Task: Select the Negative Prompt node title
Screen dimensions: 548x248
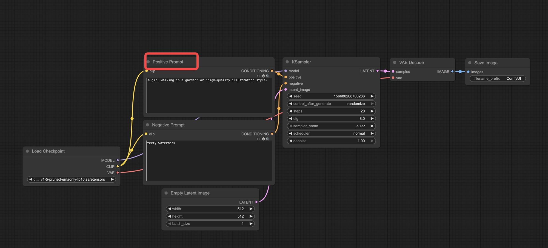Action: pos(168,125)
